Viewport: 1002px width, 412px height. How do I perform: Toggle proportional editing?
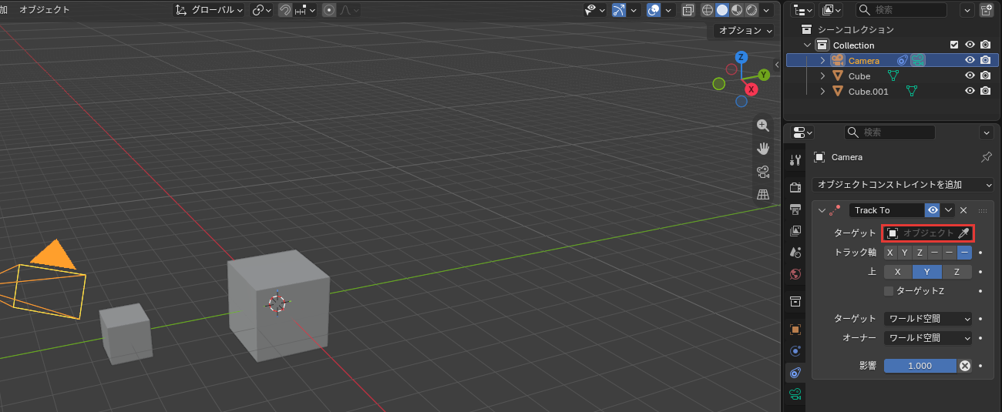pos(329,10)
